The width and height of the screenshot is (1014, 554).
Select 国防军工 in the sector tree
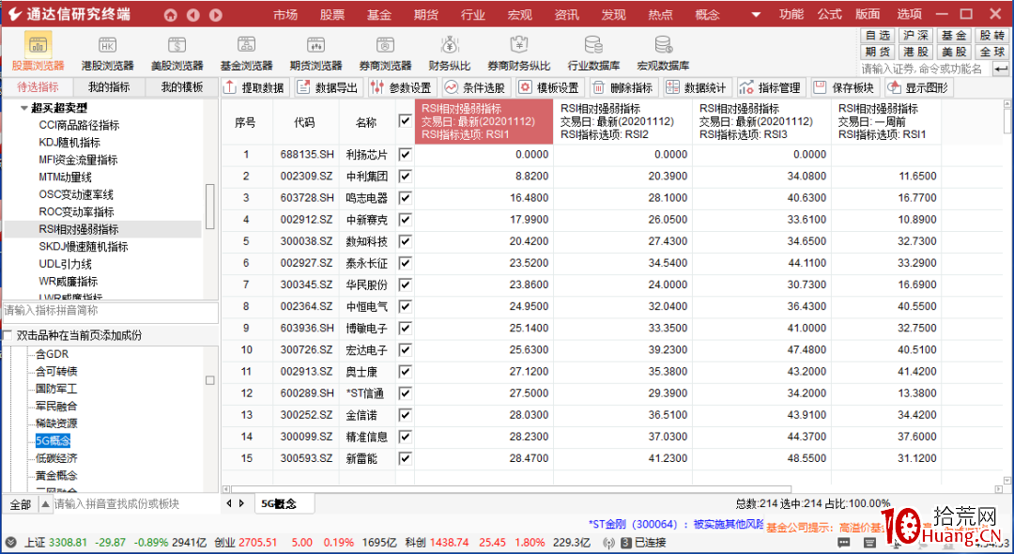56,389
